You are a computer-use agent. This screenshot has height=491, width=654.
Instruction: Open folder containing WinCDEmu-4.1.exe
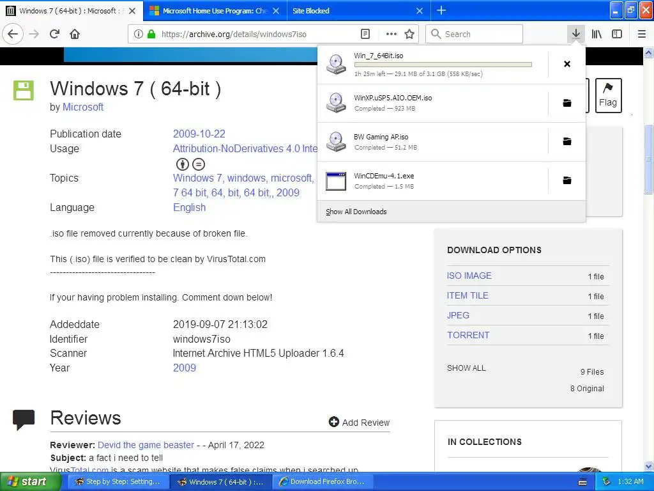click(567, 180)
